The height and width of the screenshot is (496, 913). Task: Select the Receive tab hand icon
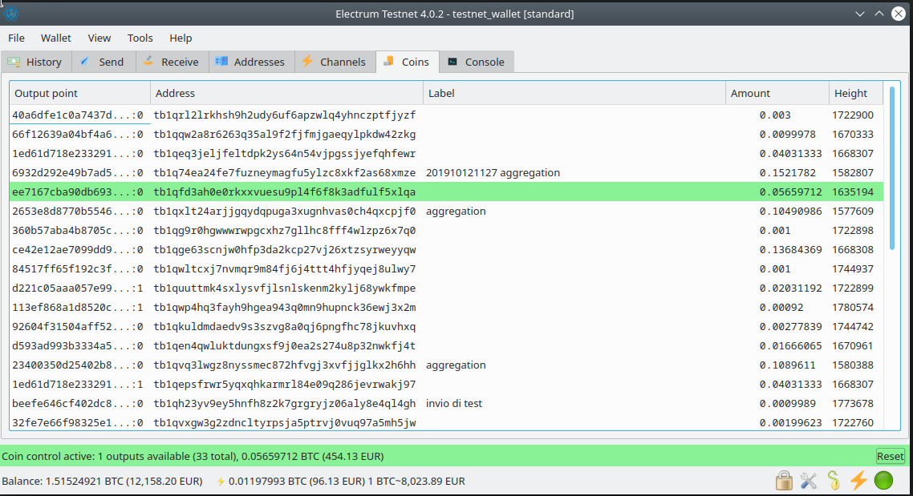click(150, 62)
